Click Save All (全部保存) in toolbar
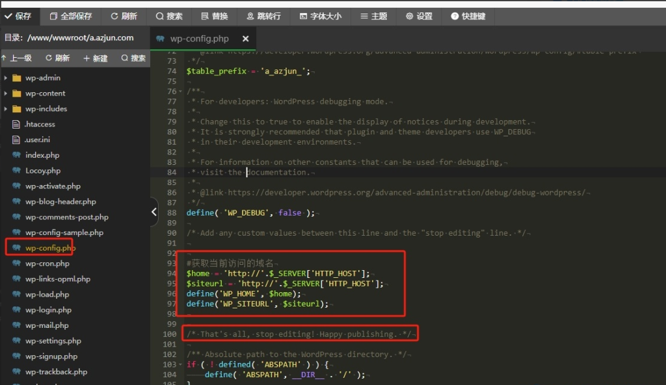The height and width of the screenshot is (385, 666). 71,16
